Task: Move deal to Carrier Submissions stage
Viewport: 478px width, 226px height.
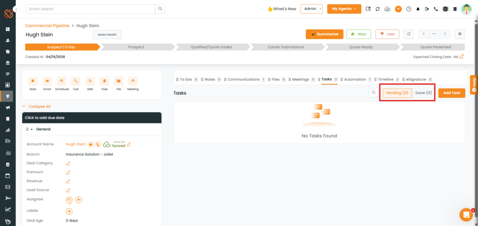Action: pos(286,47)
